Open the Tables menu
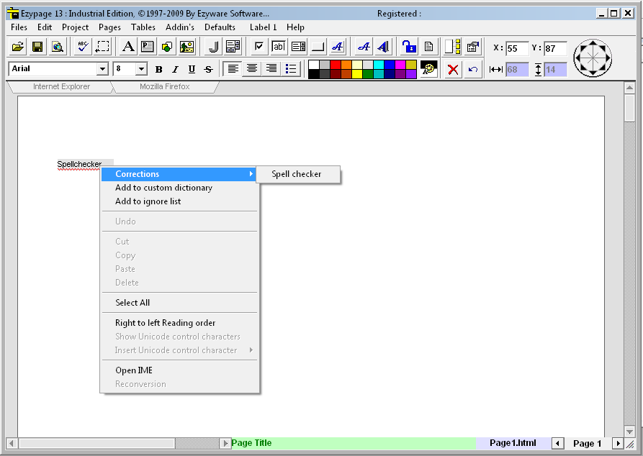The image size is (643, 456). point(143,27)
